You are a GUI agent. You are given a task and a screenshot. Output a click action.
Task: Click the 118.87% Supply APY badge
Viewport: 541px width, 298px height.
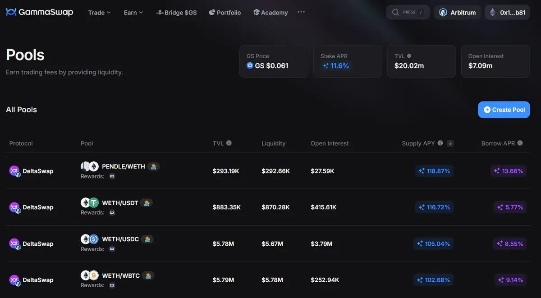[x=434, y=171]
